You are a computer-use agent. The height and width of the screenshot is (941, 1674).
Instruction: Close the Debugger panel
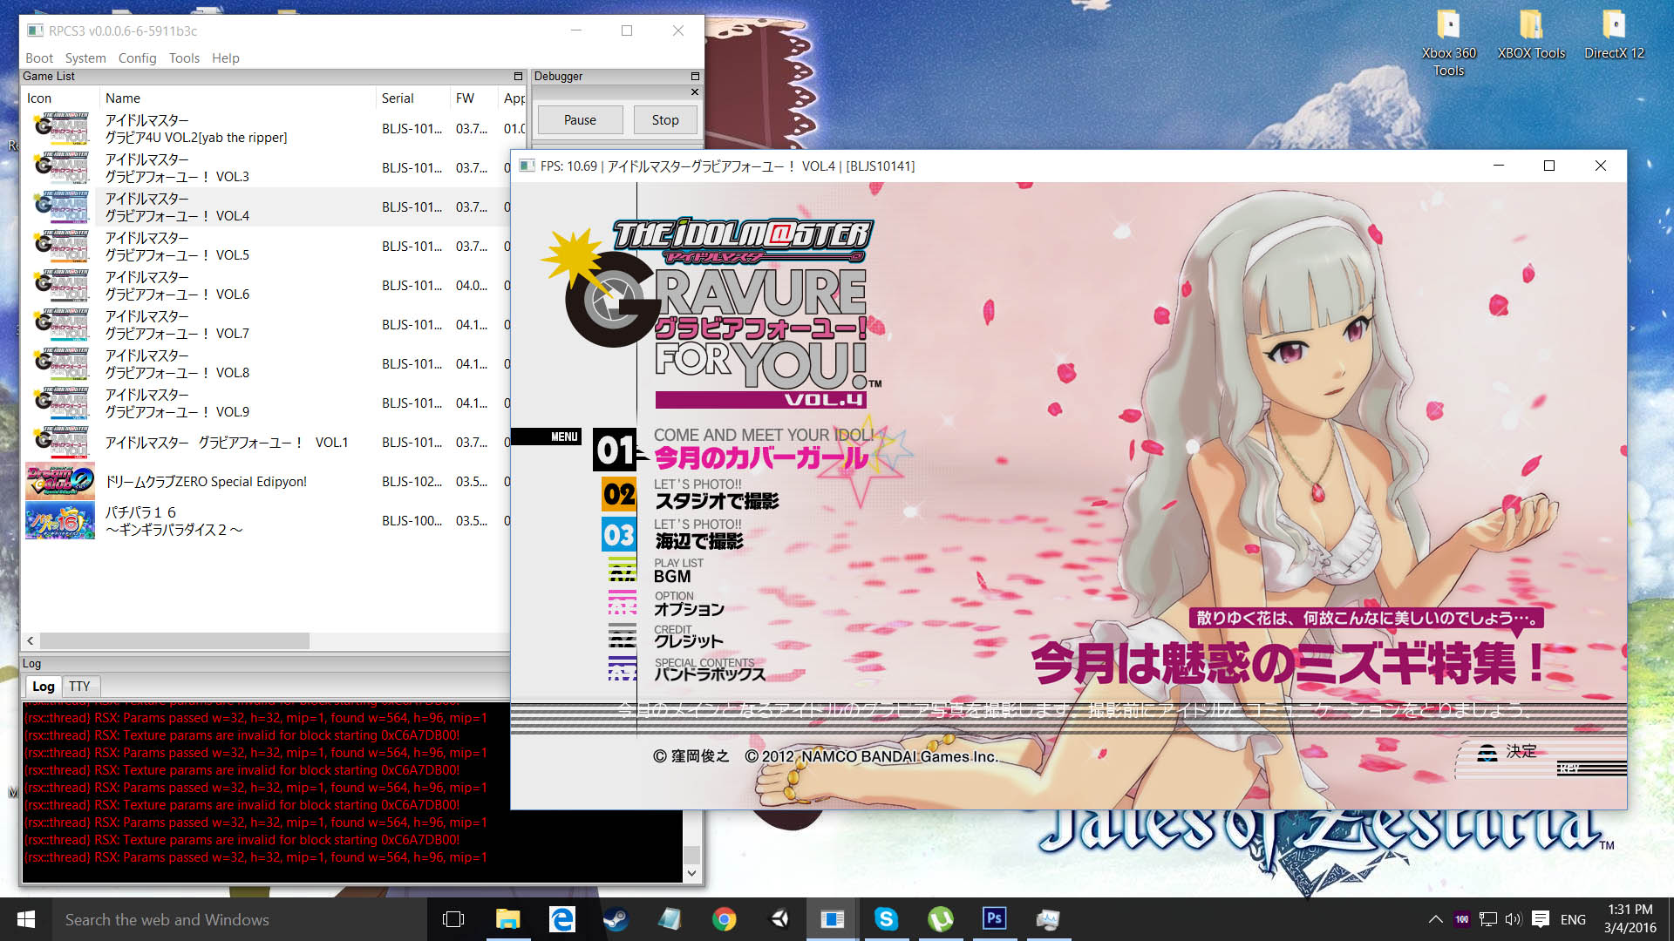coord(695,91)
